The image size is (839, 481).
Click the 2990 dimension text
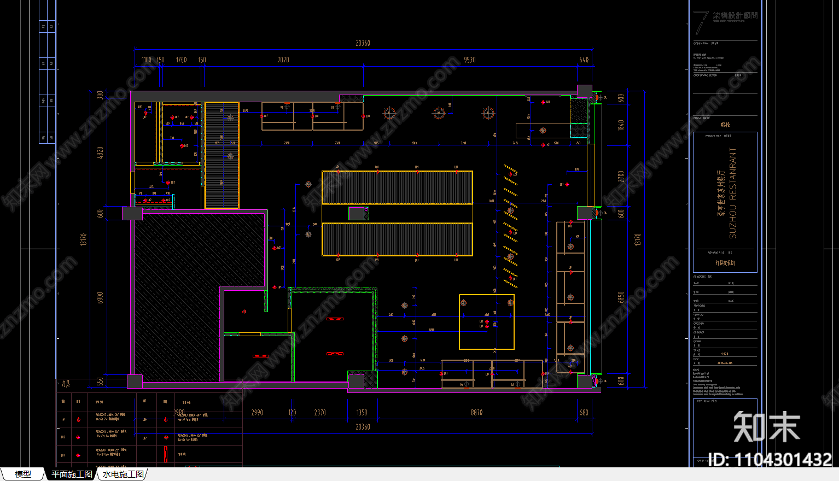(257, 413)
